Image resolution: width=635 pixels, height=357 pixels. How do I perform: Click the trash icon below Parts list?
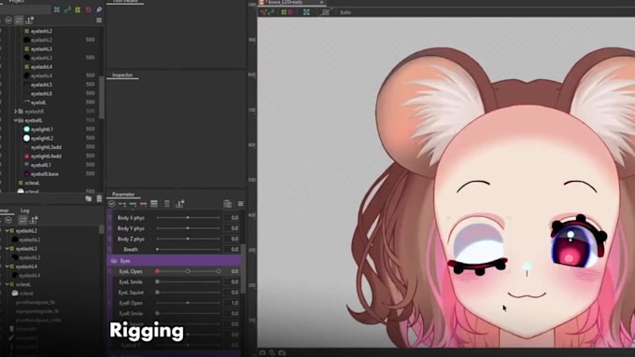point(99,199)
